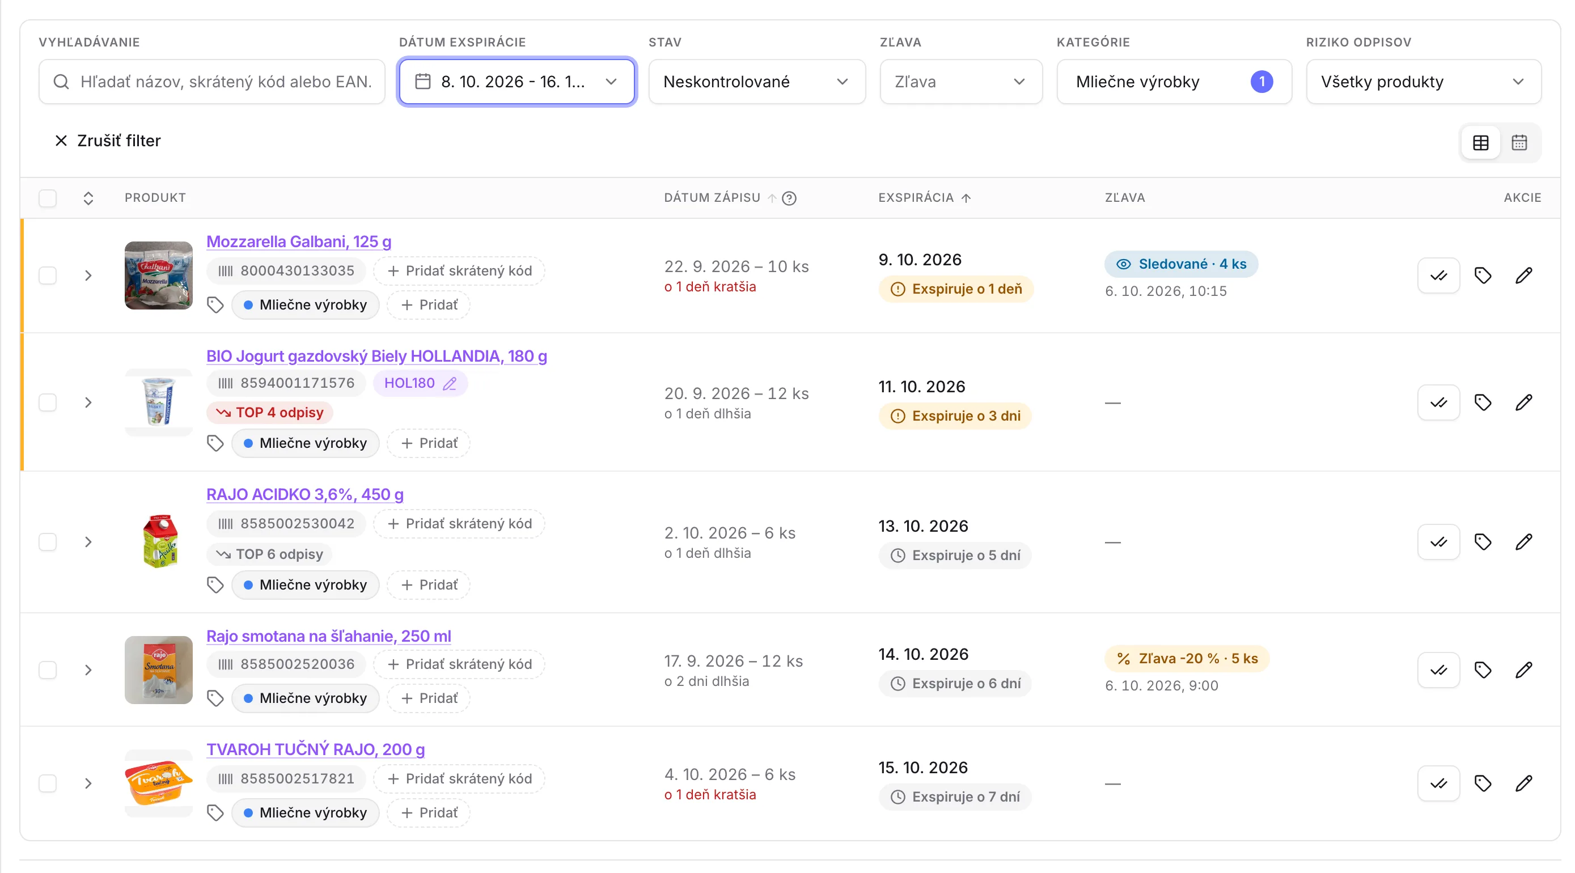This screenshot has width=1575, height=873.
Task: Select the BIO Jogurt HOLLANDIA row checkbox
Action: click(48, 402)
